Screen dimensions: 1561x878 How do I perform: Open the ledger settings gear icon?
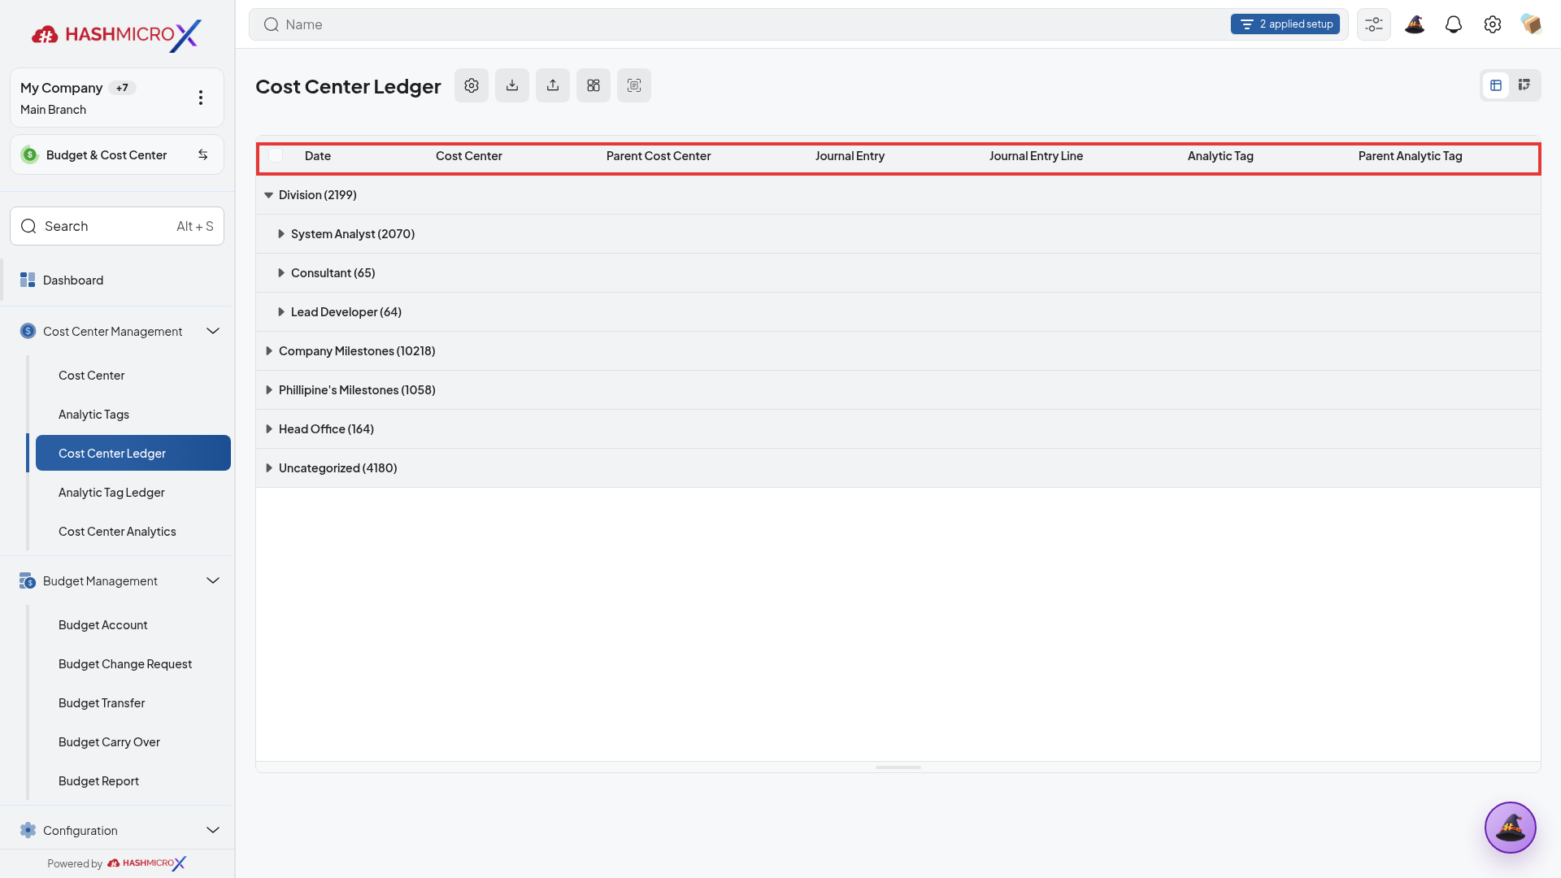(x=472, y=85)
